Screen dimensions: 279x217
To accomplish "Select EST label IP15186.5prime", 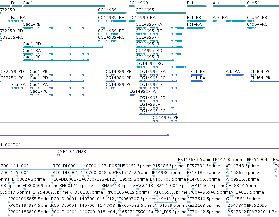I will click(x=168, y=166).
